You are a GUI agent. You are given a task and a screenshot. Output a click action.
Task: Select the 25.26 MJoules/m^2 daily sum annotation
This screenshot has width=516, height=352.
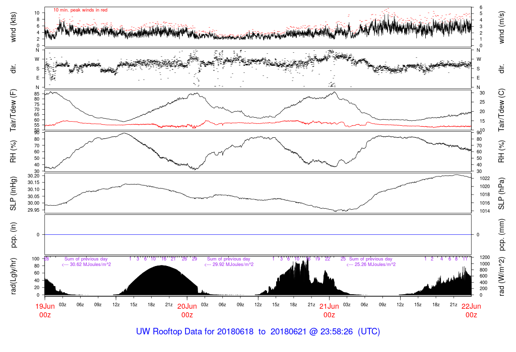point(370,265)
